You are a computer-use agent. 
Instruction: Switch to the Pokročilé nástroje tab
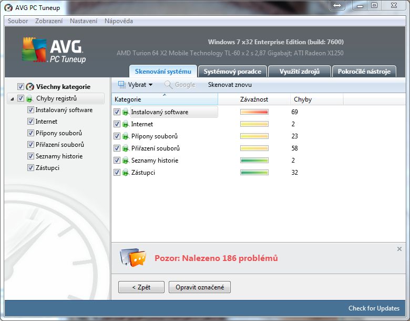364,71
